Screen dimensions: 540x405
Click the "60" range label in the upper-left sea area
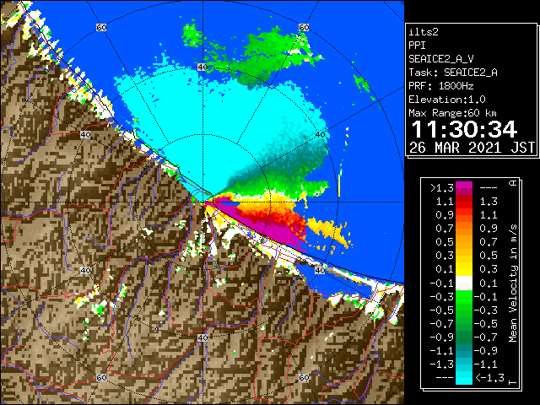click(x=101, y=27)
